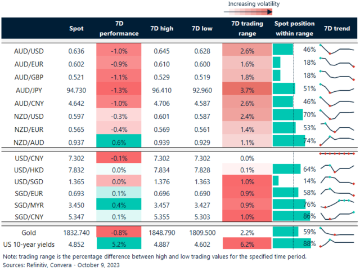Viewport: 360px width, 271px height.
Task: Click the red US 10-year yields 6.2% cell
Action: (x=247, y=243)
